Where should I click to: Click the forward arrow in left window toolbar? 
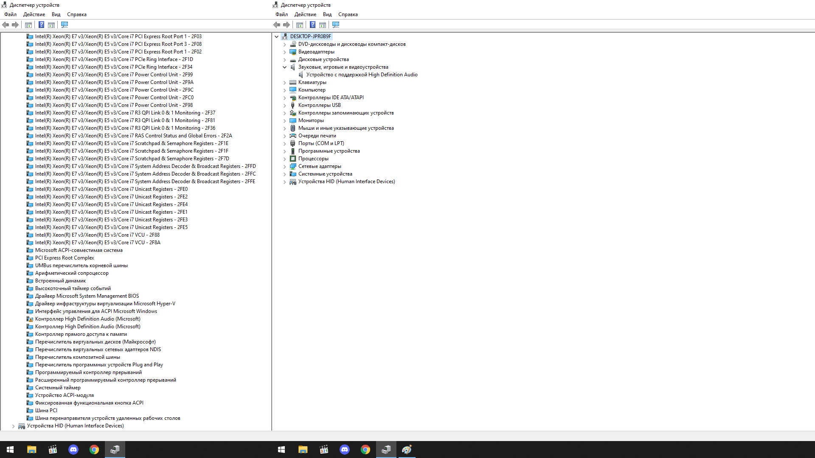pos(15,25)
